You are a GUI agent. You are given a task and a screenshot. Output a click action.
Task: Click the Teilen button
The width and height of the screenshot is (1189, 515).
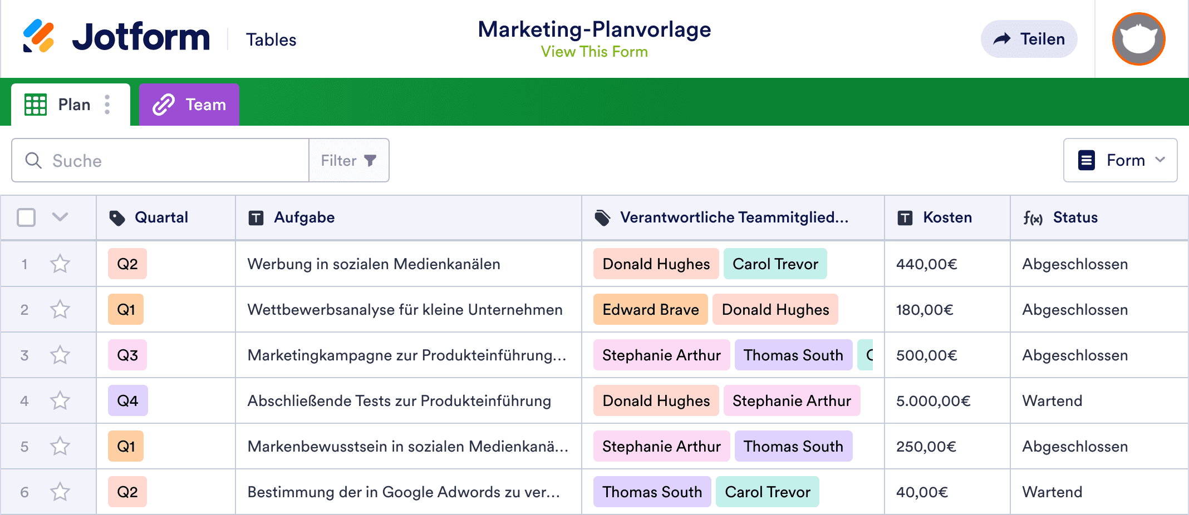click(1029, 38)
